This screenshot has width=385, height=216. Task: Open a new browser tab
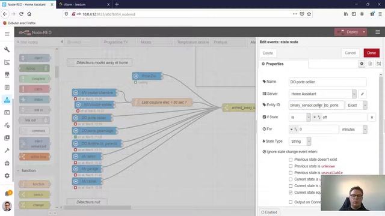click(x=117, y=4)
